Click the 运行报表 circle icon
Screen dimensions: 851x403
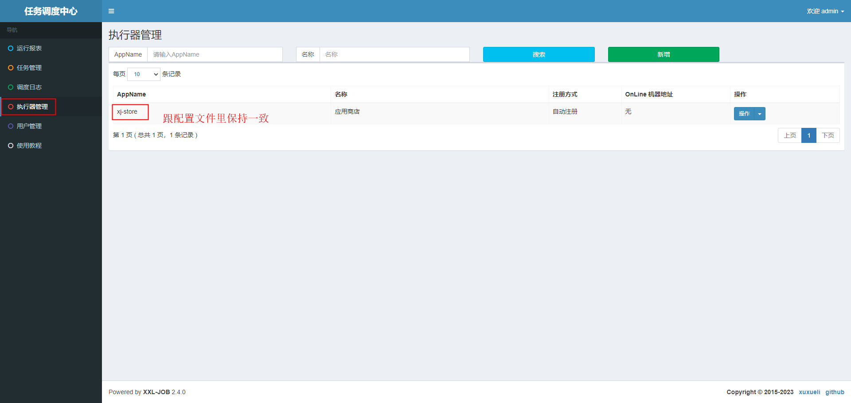click(x=11, y=48)
